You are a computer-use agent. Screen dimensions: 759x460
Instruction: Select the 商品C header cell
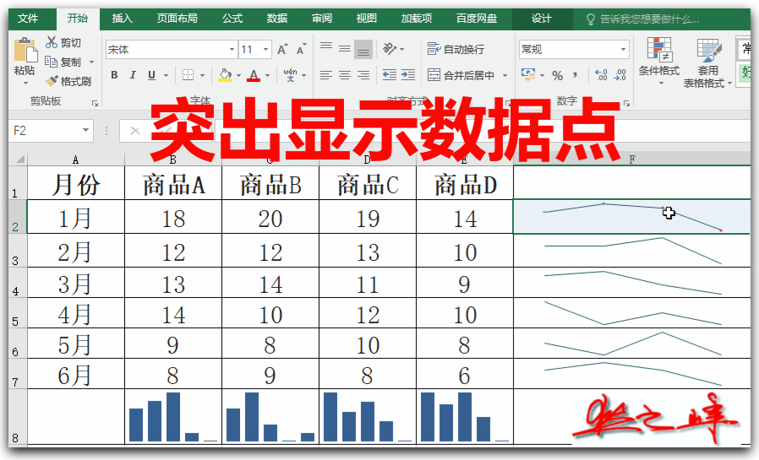[x=368, y=183]
